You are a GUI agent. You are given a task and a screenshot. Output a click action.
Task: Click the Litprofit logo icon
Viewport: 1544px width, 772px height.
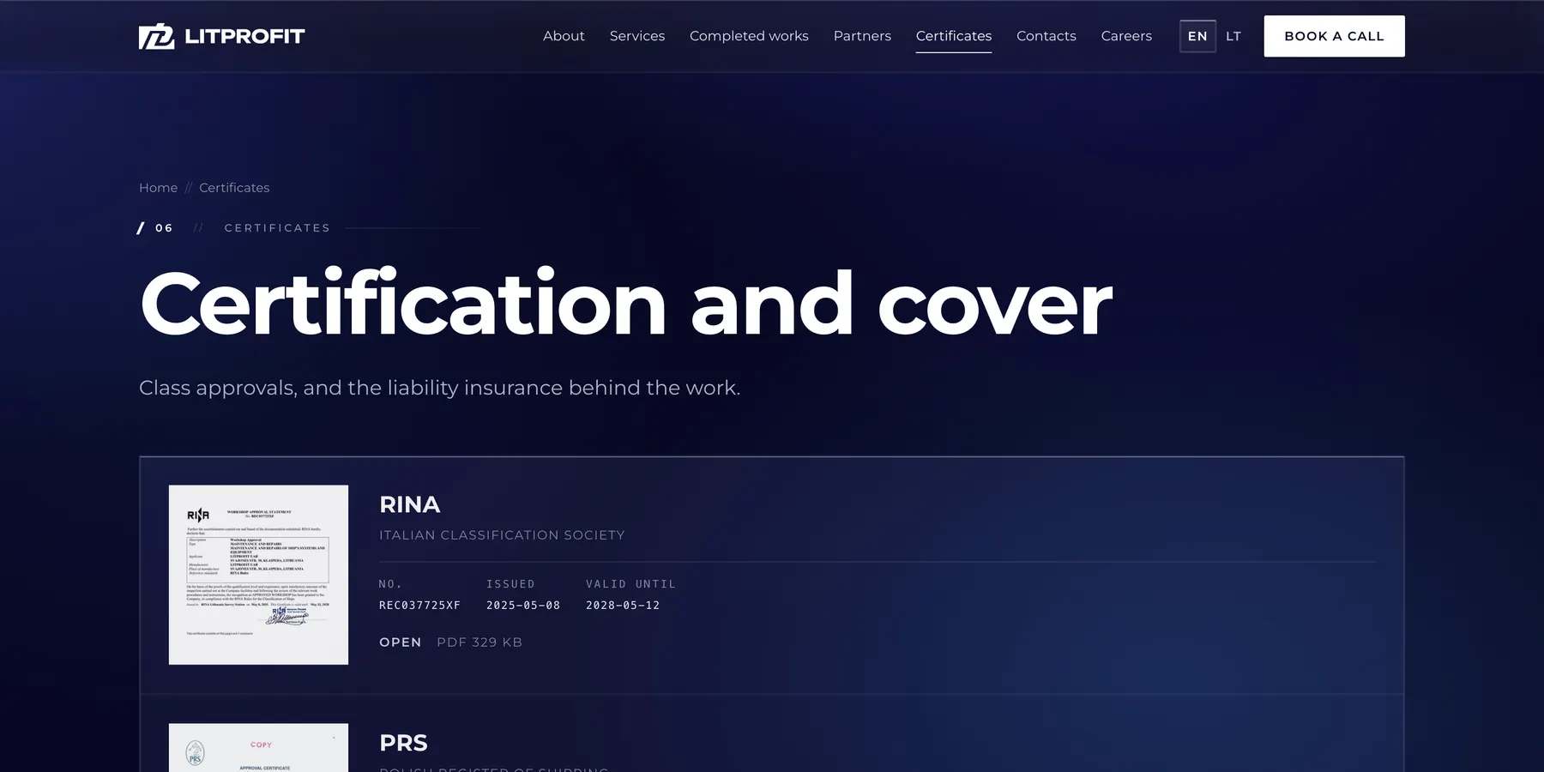(x=157, y=36)
